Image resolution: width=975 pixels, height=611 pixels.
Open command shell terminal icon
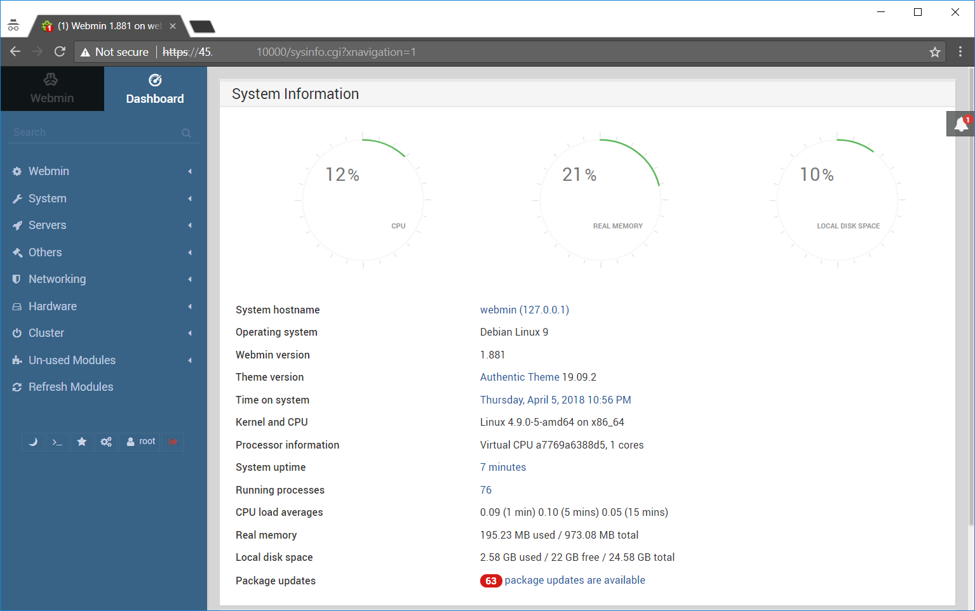57,442
